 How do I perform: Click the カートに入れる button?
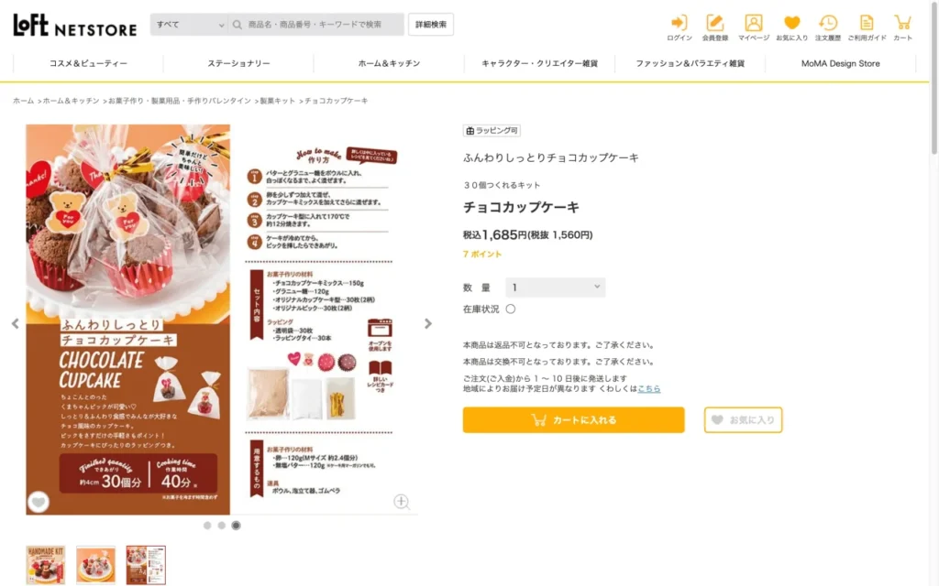click(x=574, y=419)
